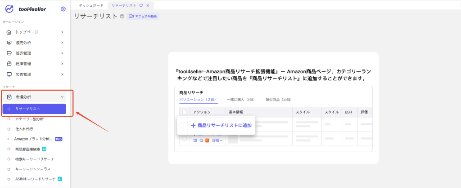461x188 pixels.
Task: Click the 広告管理 monitor icon
Action: click(9, 74)
